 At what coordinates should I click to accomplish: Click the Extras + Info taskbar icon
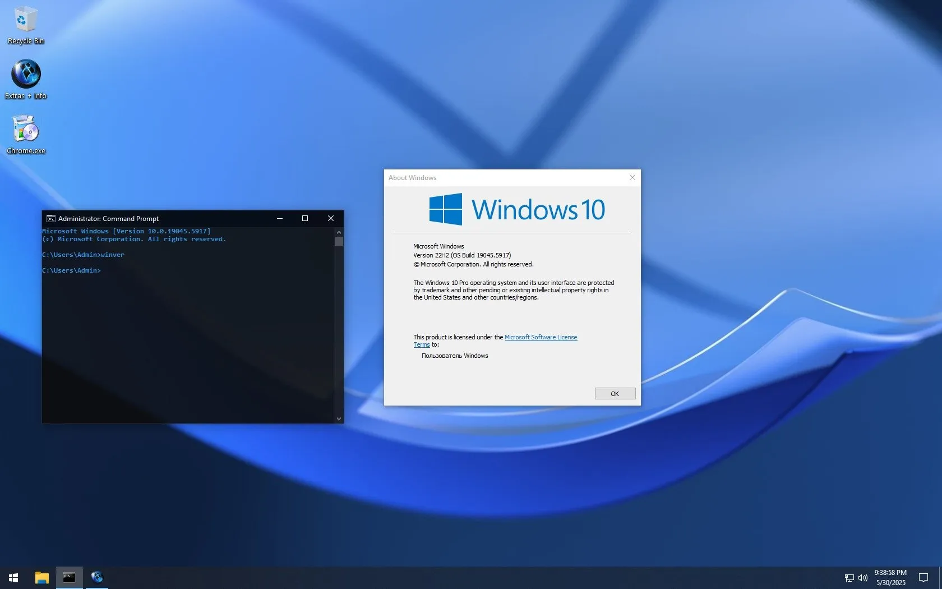[96, 577]
